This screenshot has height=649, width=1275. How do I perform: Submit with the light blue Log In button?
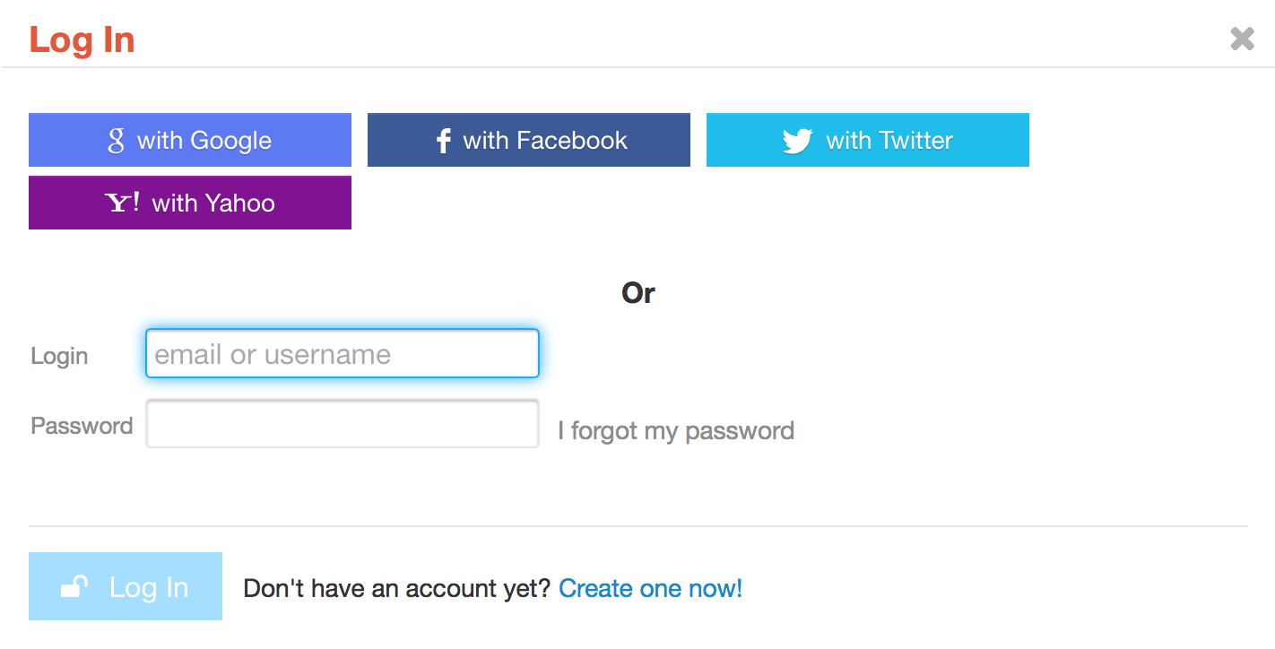point(126,586)
